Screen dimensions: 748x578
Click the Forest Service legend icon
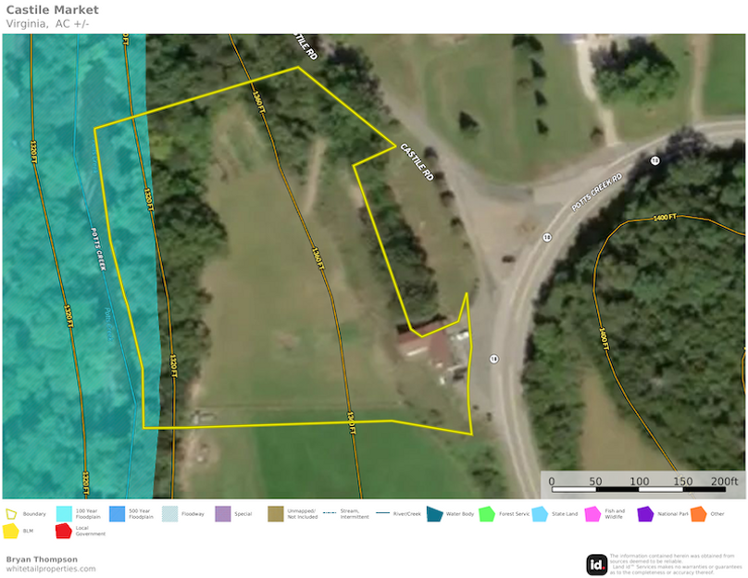486,513
